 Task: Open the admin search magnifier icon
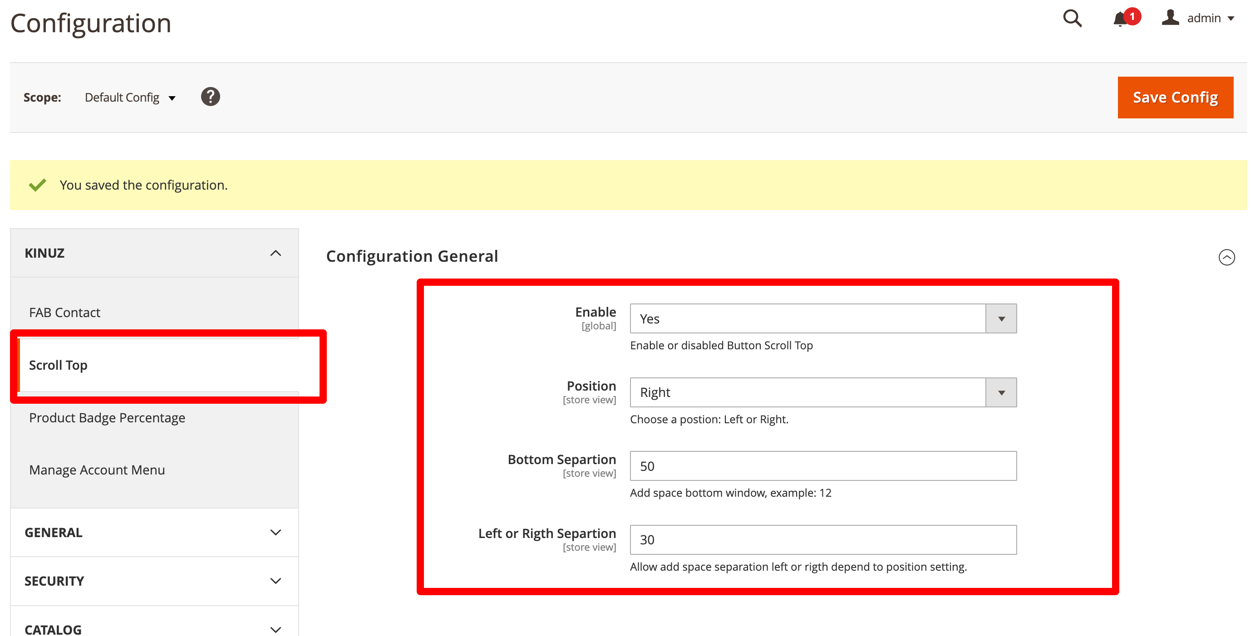(x=1072, y=19)
